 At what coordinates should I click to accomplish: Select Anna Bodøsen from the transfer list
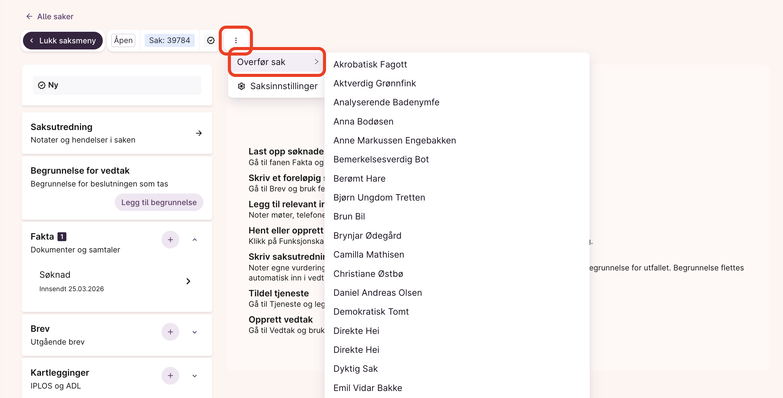click(363, 121)
